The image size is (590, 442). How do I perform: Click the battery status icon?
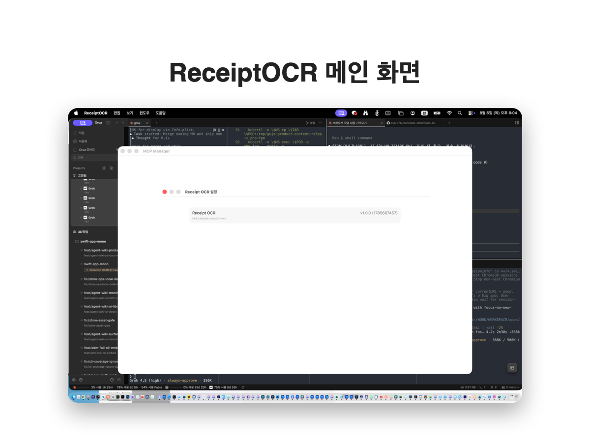(437, 113)
